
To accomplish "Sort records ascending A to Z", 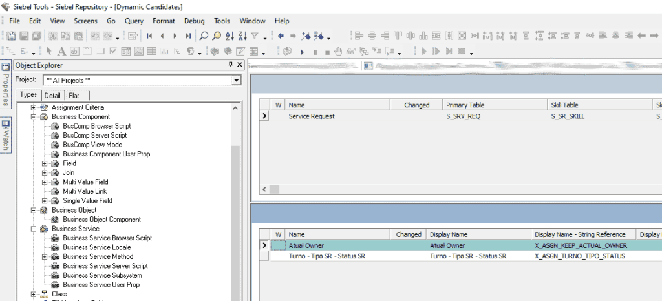I will [230, 36].
